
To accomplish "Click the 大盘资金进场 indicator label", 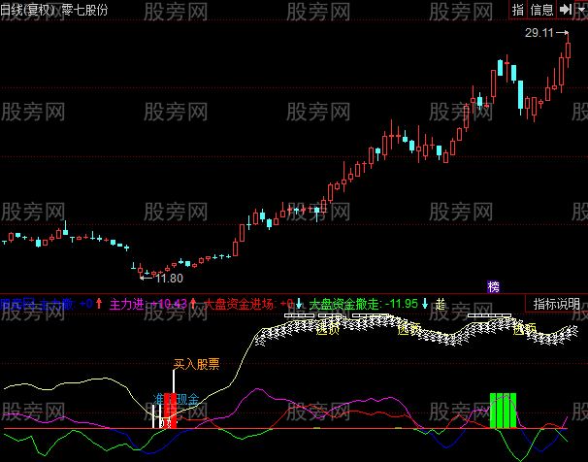I will pos(240,304).
